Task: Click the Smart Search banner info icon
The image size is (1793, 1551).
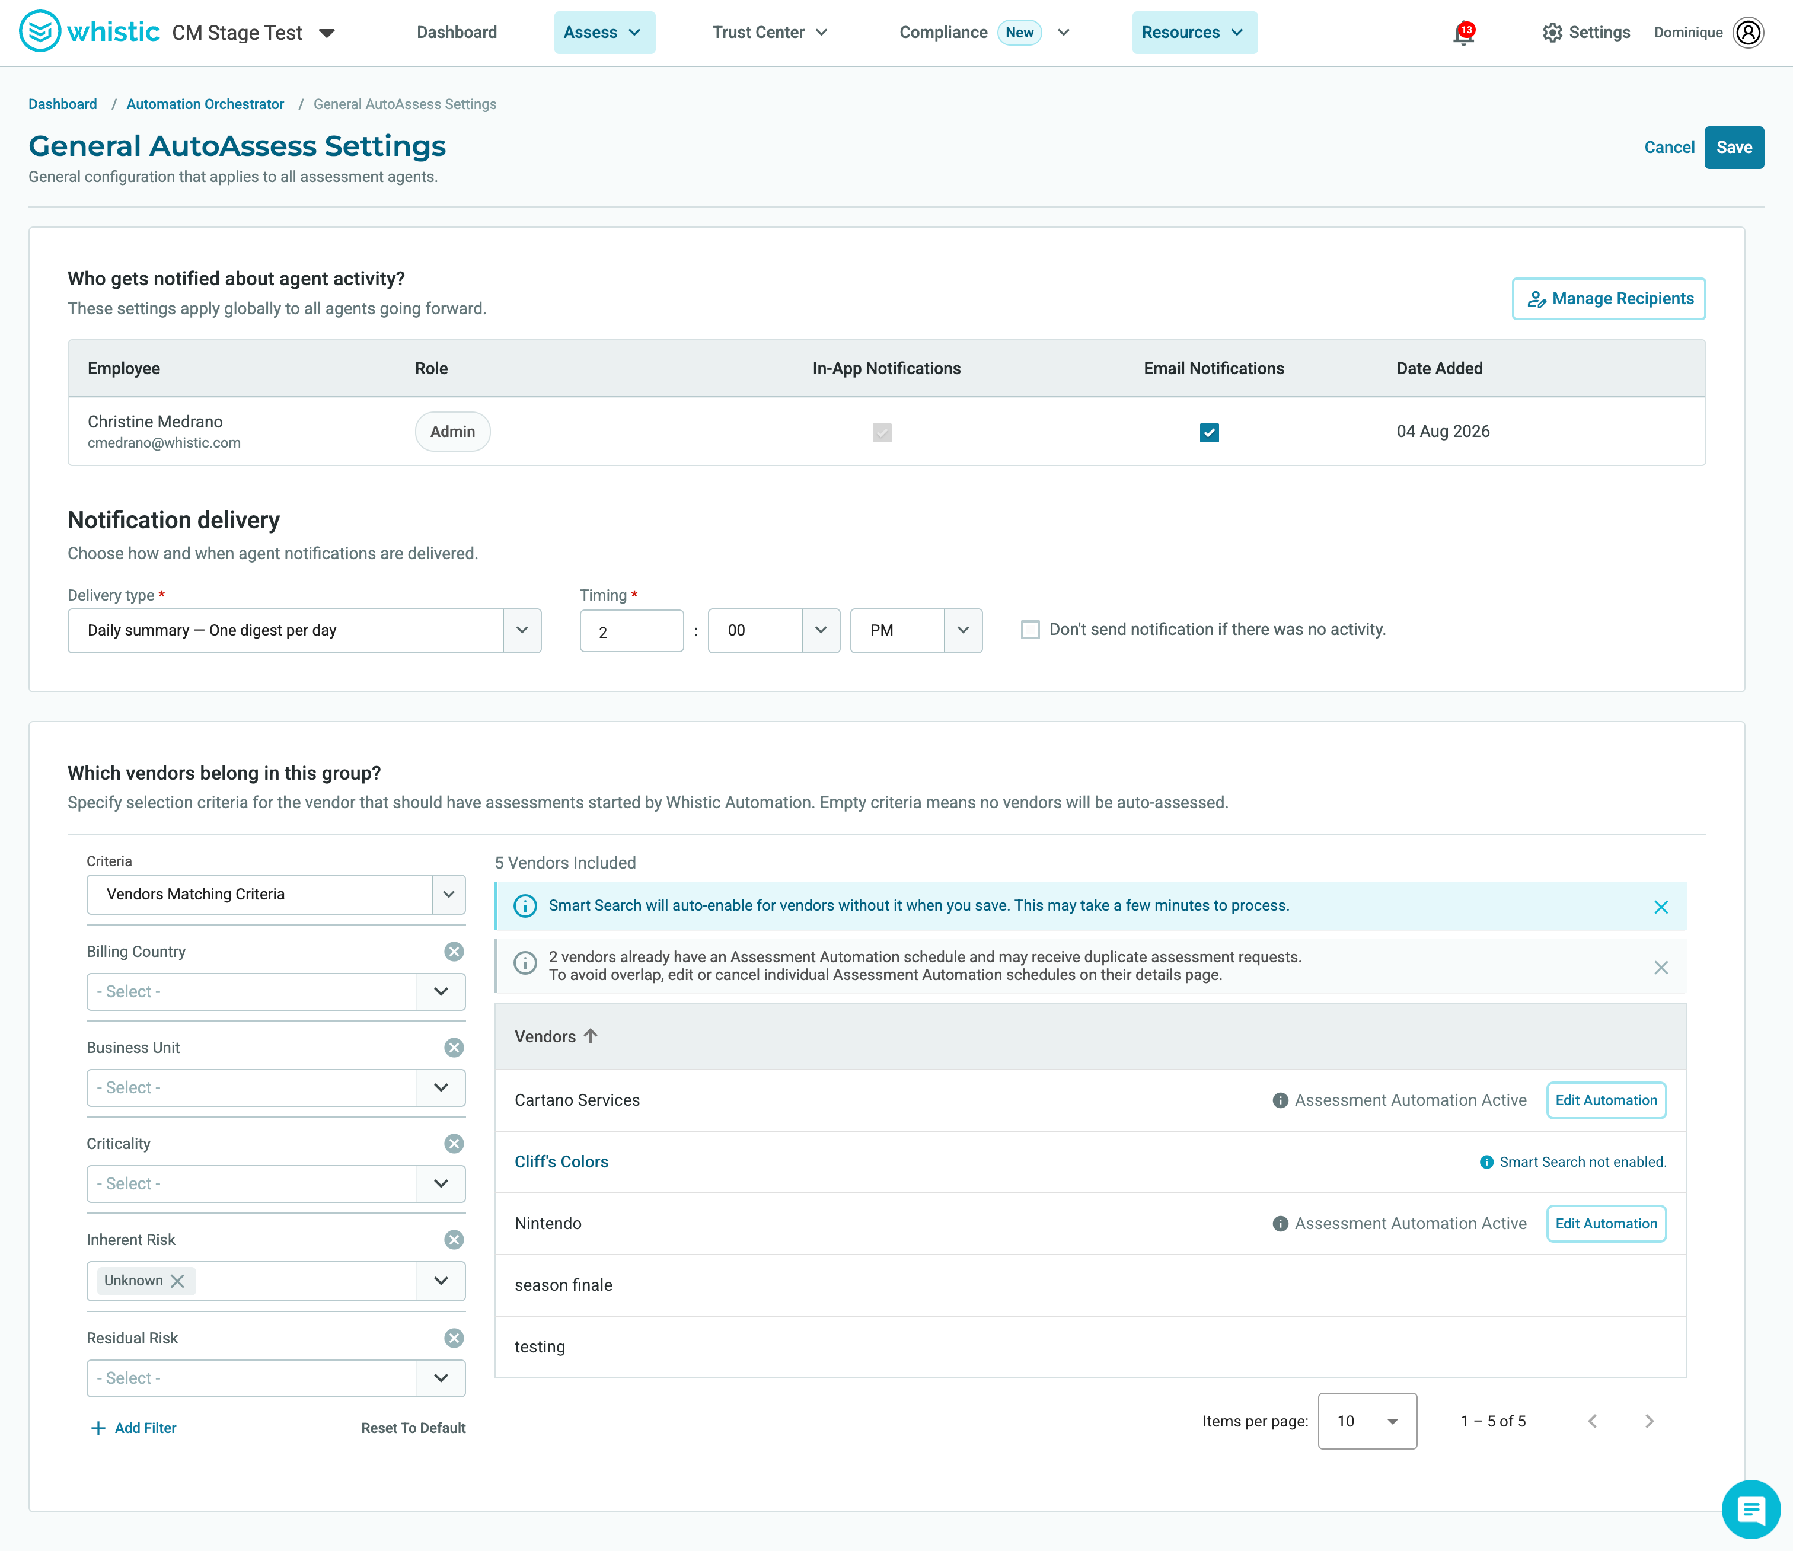Action: (x=525, y=906)
